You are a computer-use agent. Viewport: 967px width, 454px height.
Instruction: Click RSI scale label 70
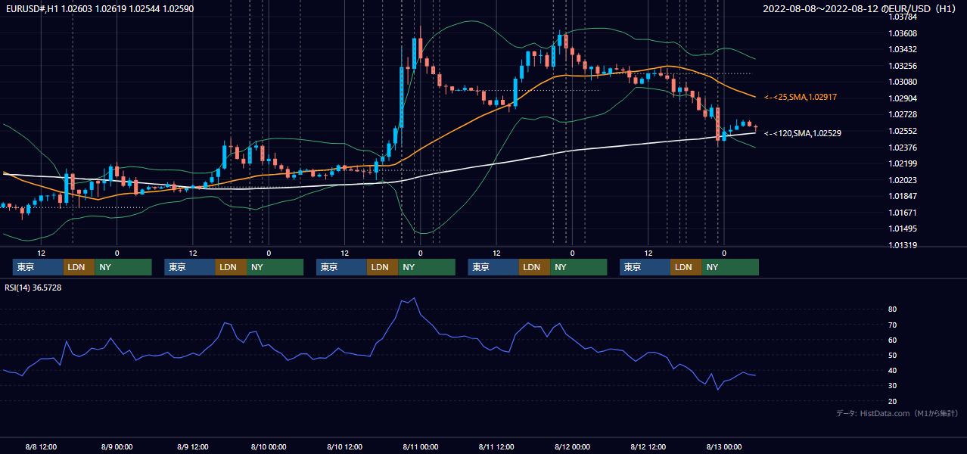tap(893, 325)
